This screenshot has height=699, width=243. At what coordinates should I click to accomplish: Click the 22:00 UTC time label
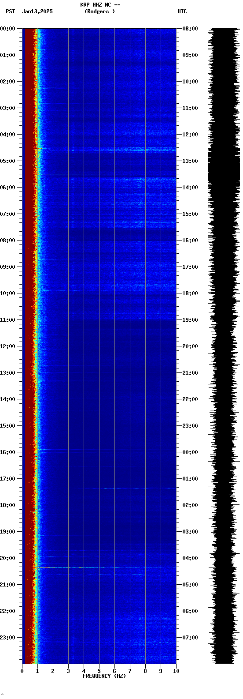[190, 399]
